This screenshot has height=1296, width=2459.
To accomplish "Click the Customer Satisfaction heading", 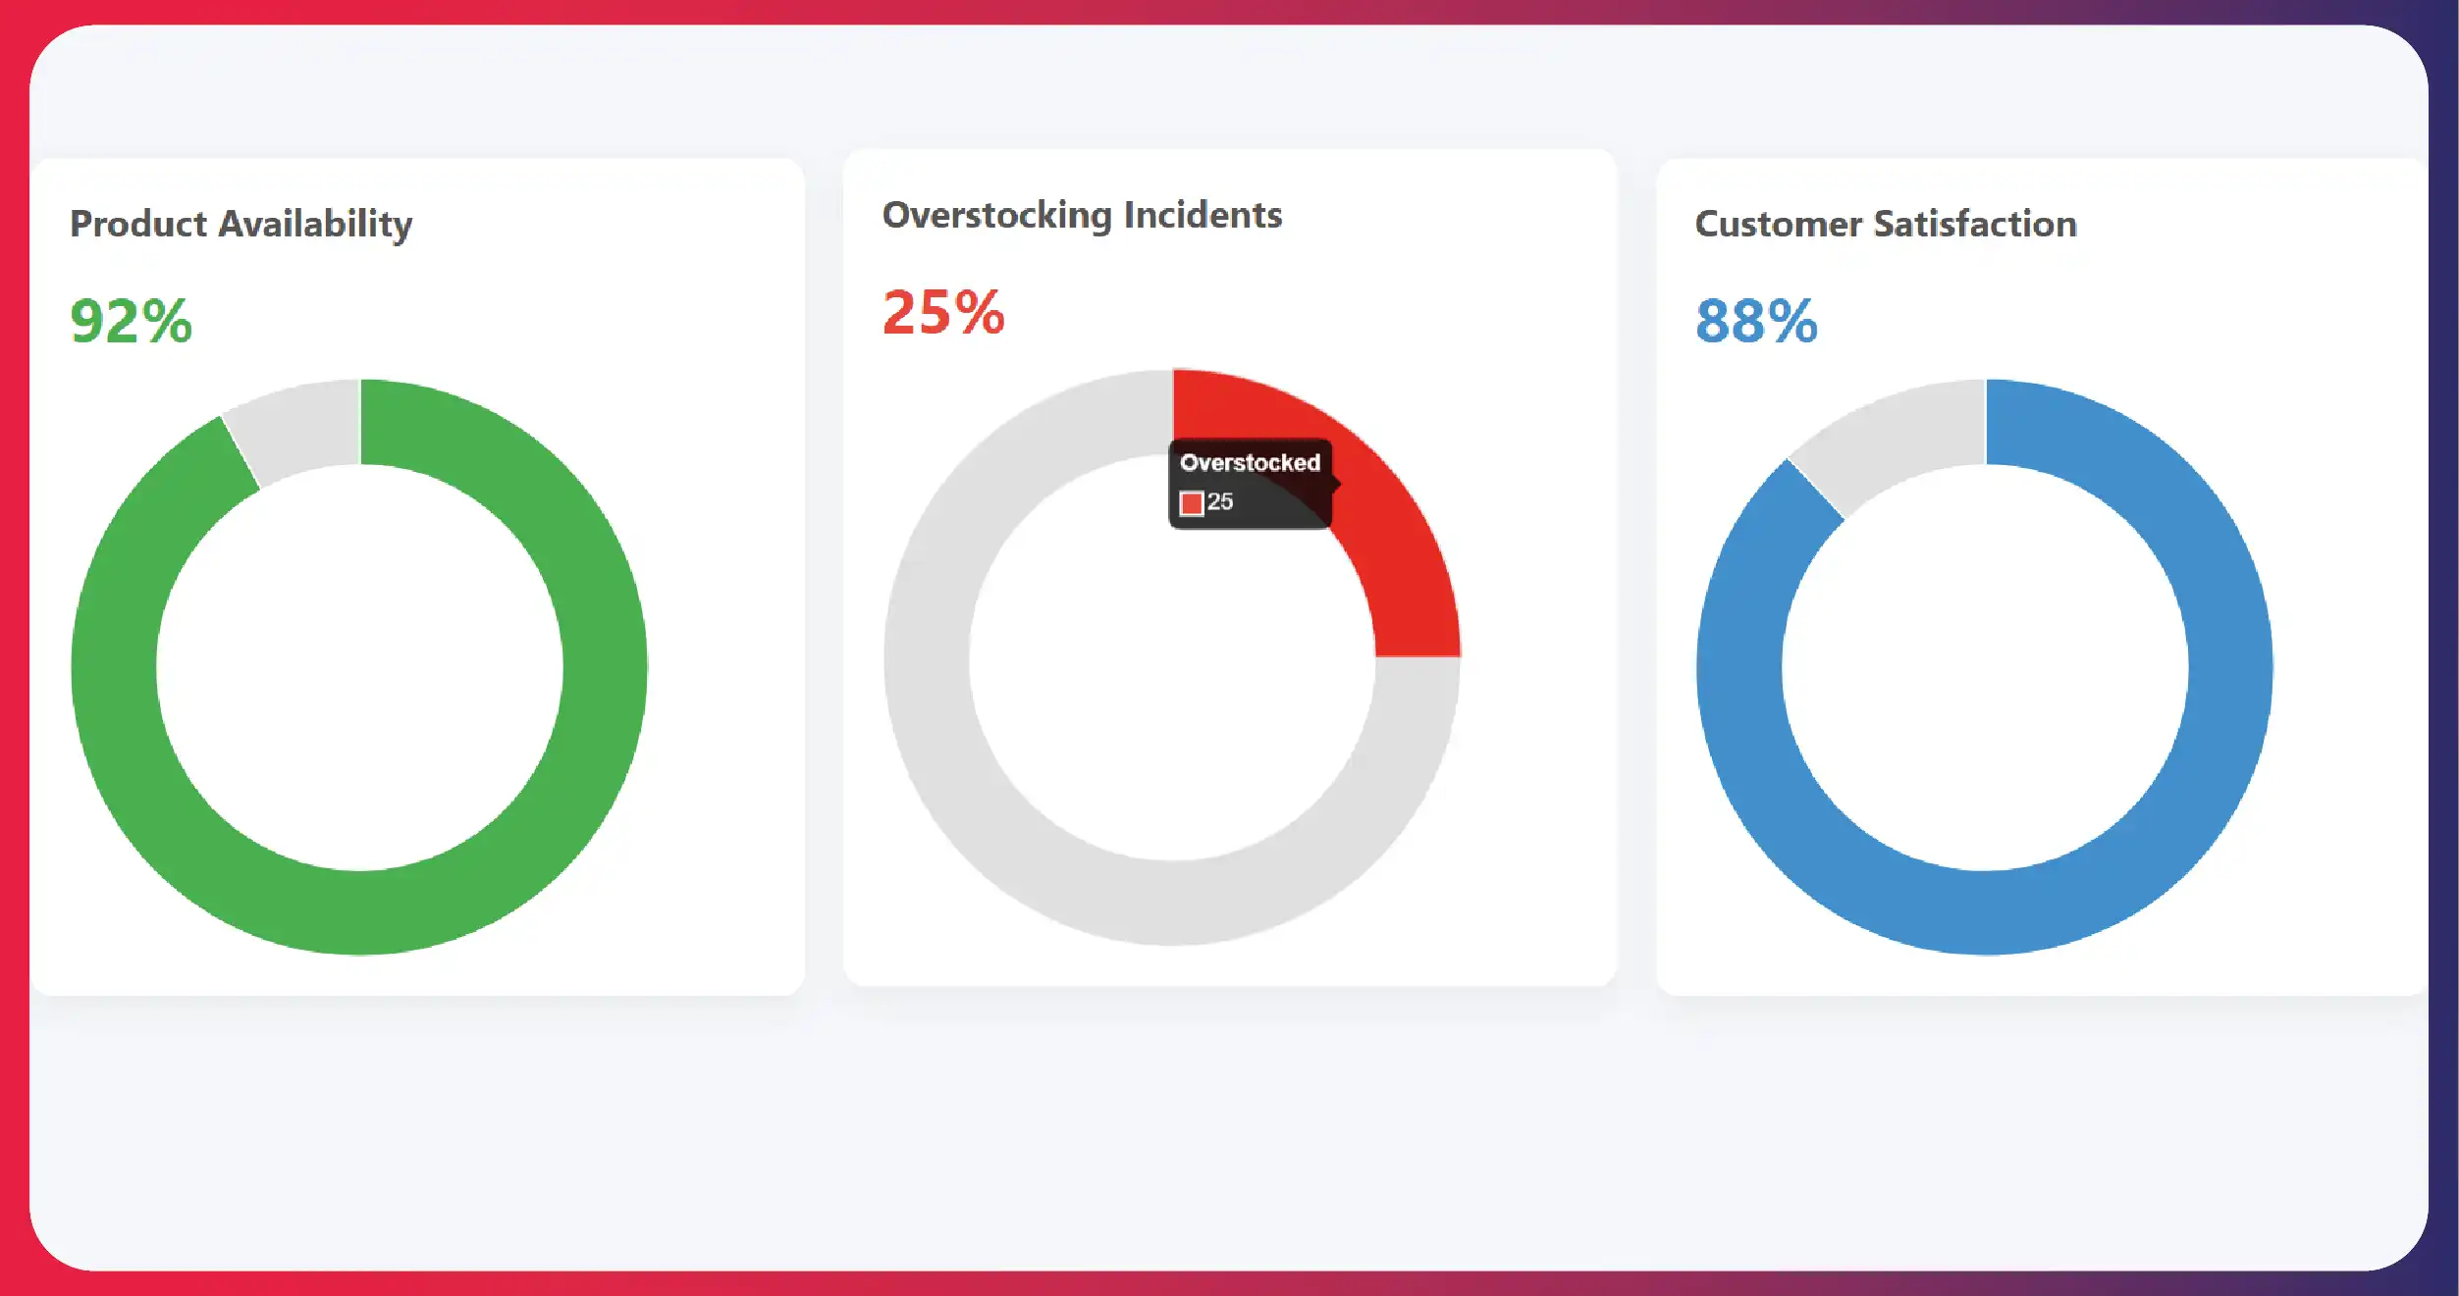I will 1886,224.
